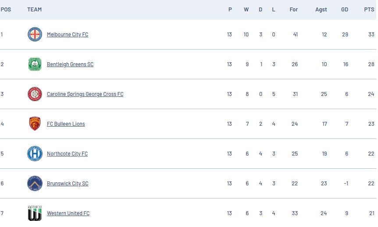Screen dimensions: 378x227
Task: Click the Melbourne City FC club logo
Action: click(35, 35)
